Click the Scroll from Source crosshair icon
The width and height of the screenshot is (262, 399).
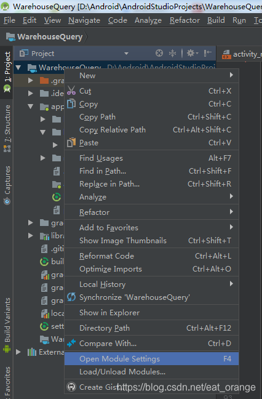159,53
